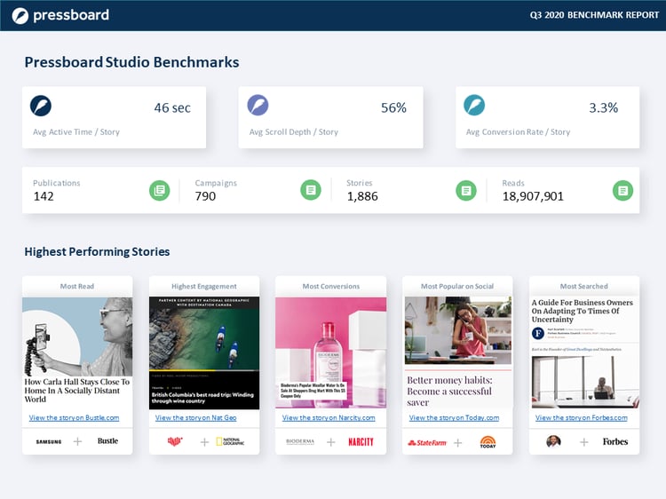666x499 pixels.
Task: Click the green Stories icon
Action: point(466,190)
